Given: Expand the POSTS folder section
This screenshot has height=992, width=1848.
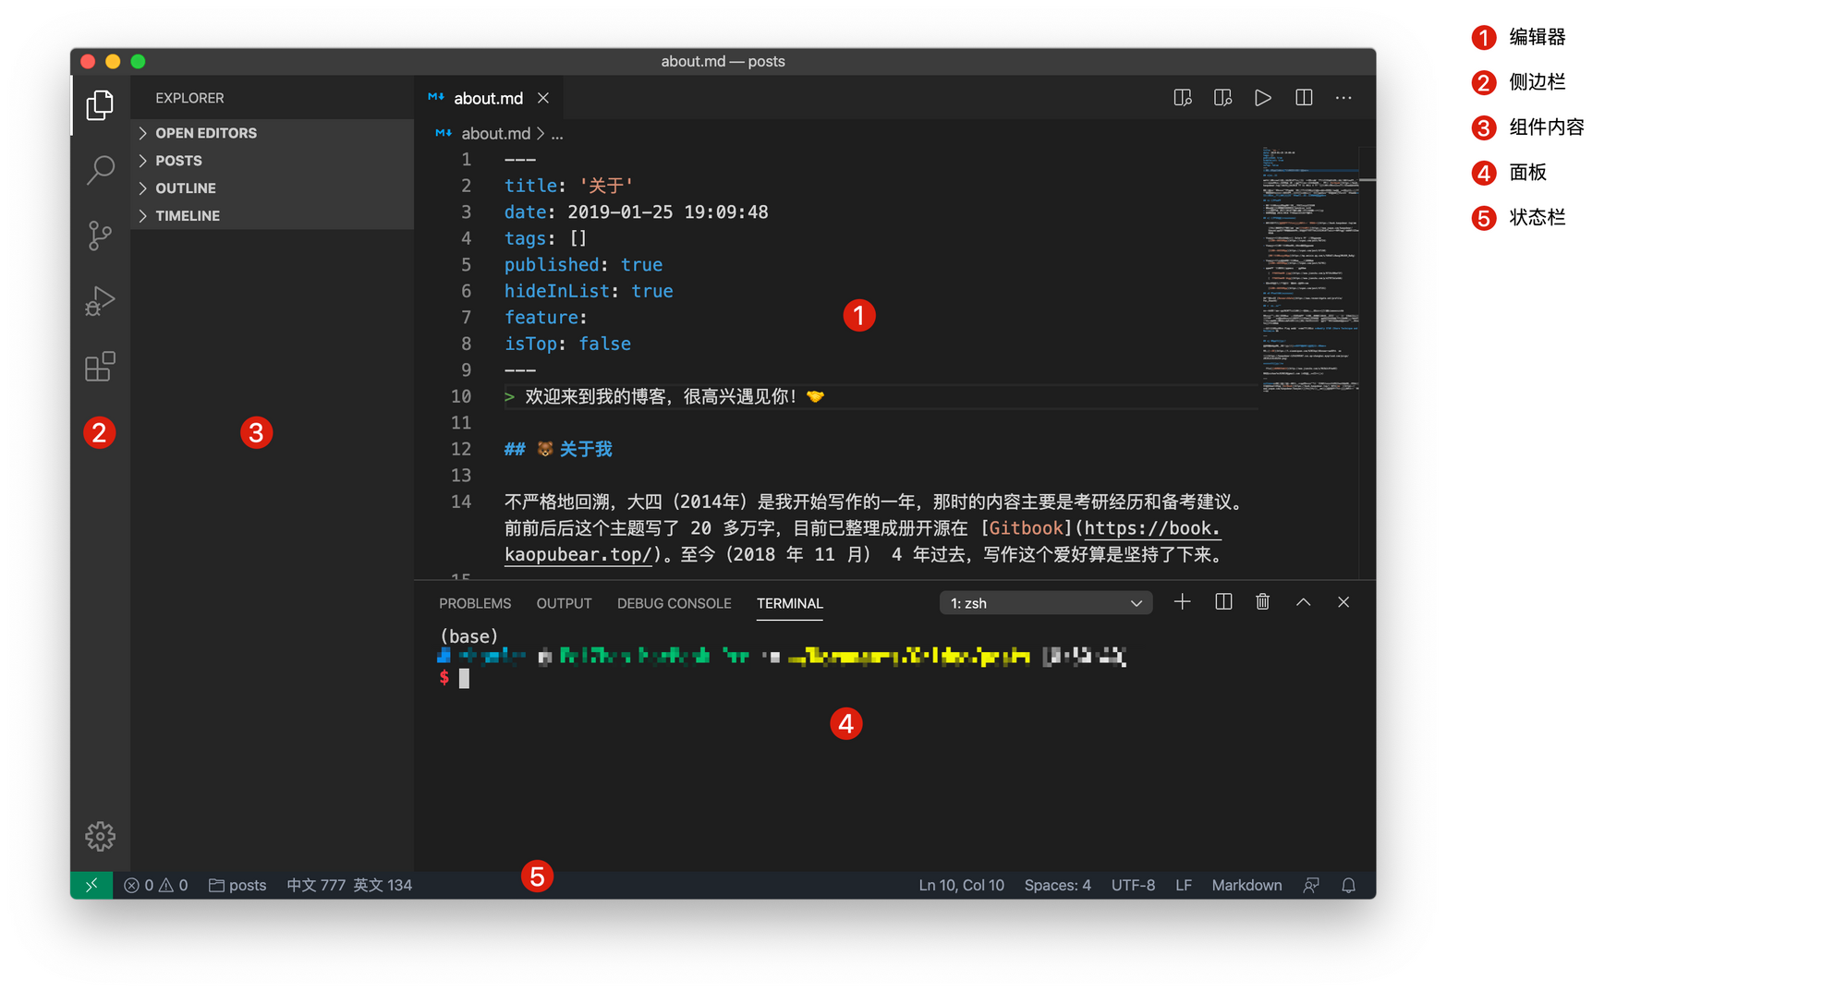Looking at the screenshot, I should (x=178, y=161).
